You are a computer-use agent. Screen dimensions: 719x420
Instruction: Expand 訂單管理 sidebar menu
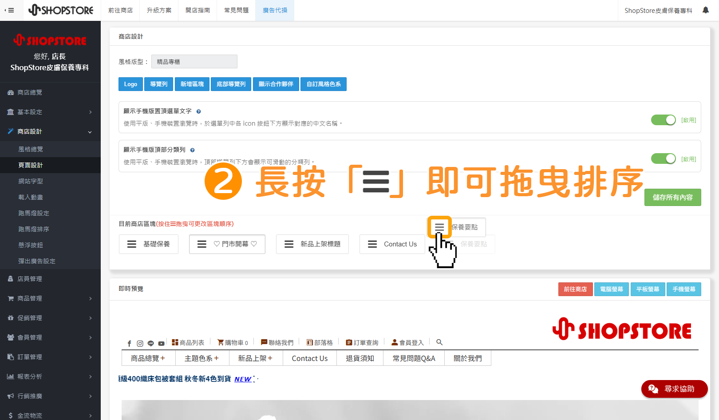tap(90, 357)
